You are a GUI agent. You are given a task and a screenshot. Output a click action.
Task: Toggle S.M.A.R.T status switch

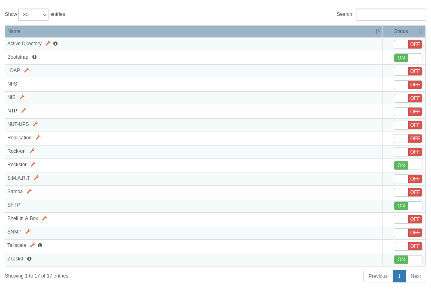(x=408, y=179)
